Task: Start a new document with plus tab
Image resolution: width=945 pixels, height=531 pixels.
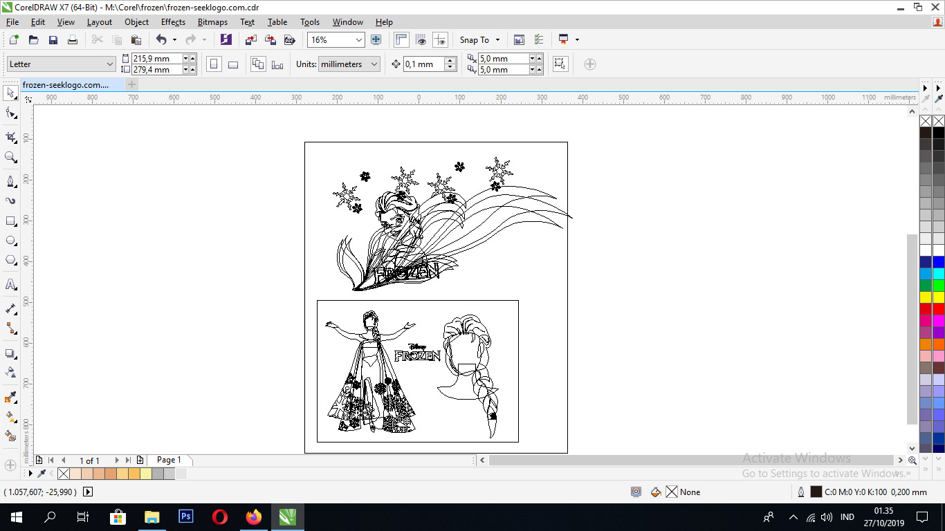Action: pyautogui.click(x=131, y=84)
